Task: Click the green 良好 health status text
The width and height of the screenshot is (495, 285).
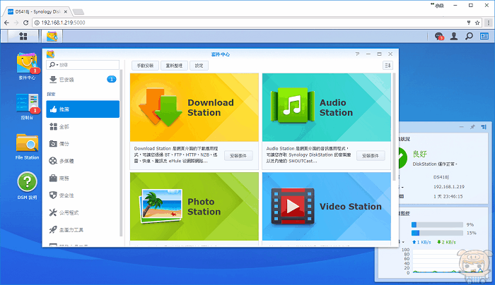Action: pos(419,154)
